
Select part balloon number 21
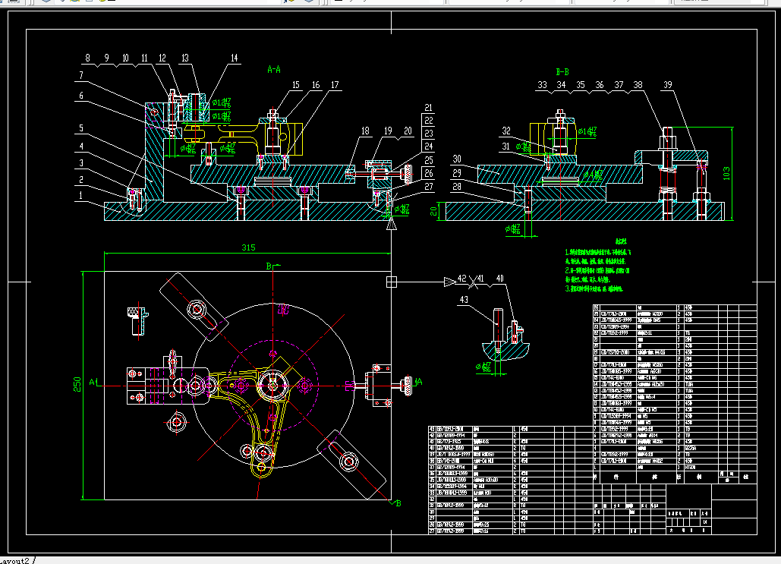coord(428,108)
